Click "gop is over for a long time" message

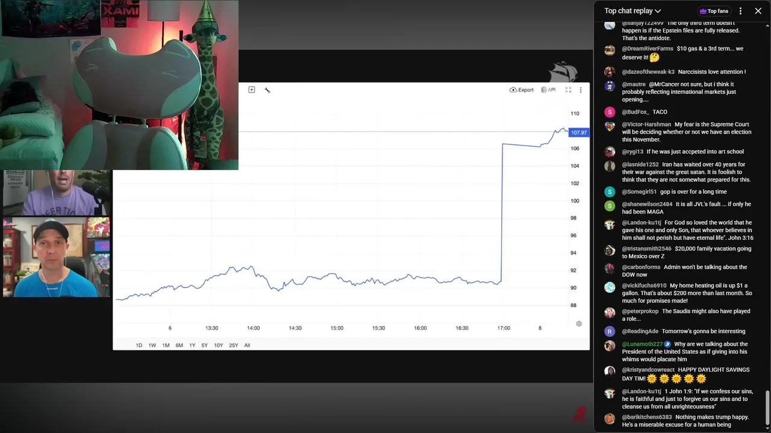pos(694,192)
